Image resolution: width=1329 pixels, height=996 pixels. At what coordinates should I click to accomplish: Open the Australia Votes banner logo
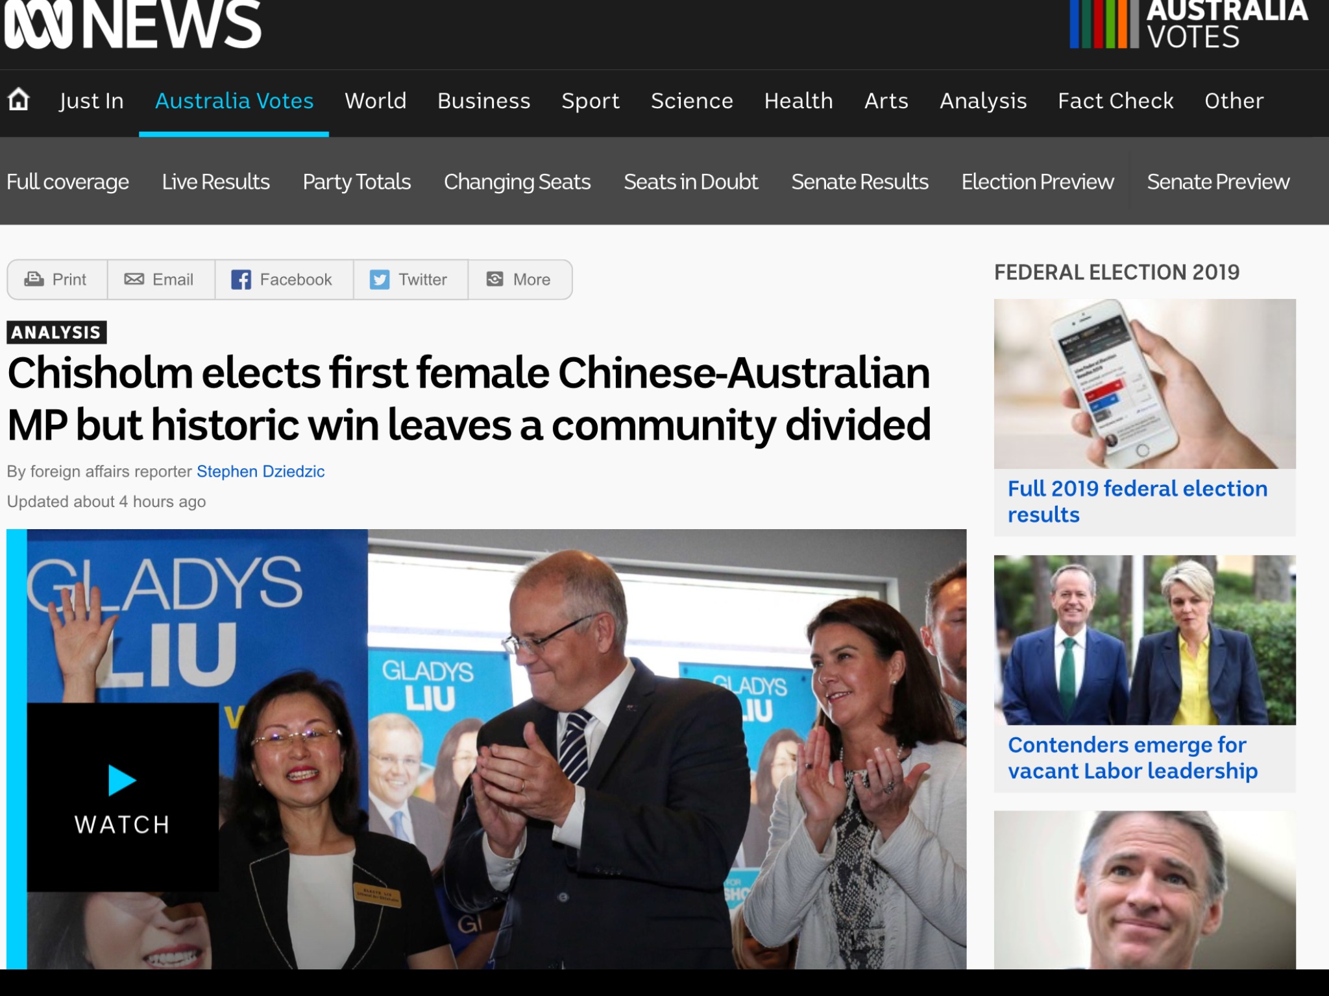click(x=1189, y=25)
